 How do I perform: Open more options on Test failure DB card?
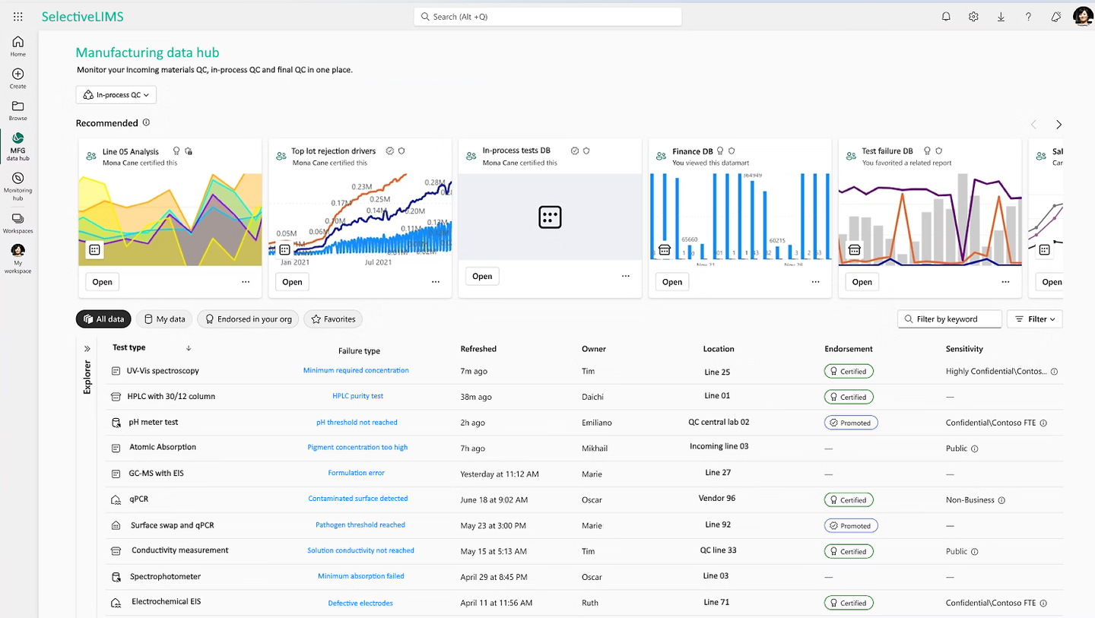pyautogui.click(x=1006, y=282)
